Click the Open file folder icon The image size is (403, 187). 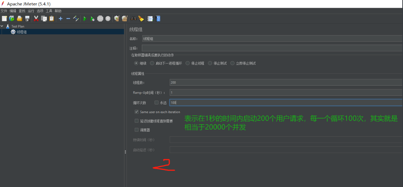tap(19, 18)
